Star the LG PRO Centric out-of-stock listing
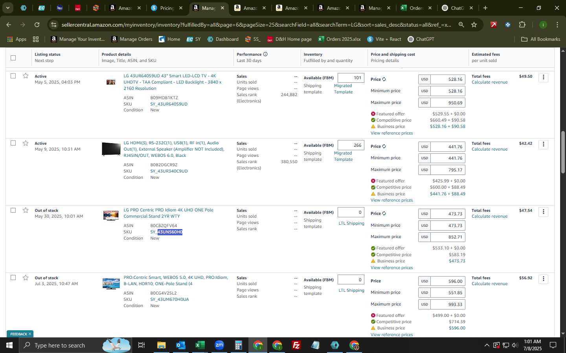 click(26, 210)
